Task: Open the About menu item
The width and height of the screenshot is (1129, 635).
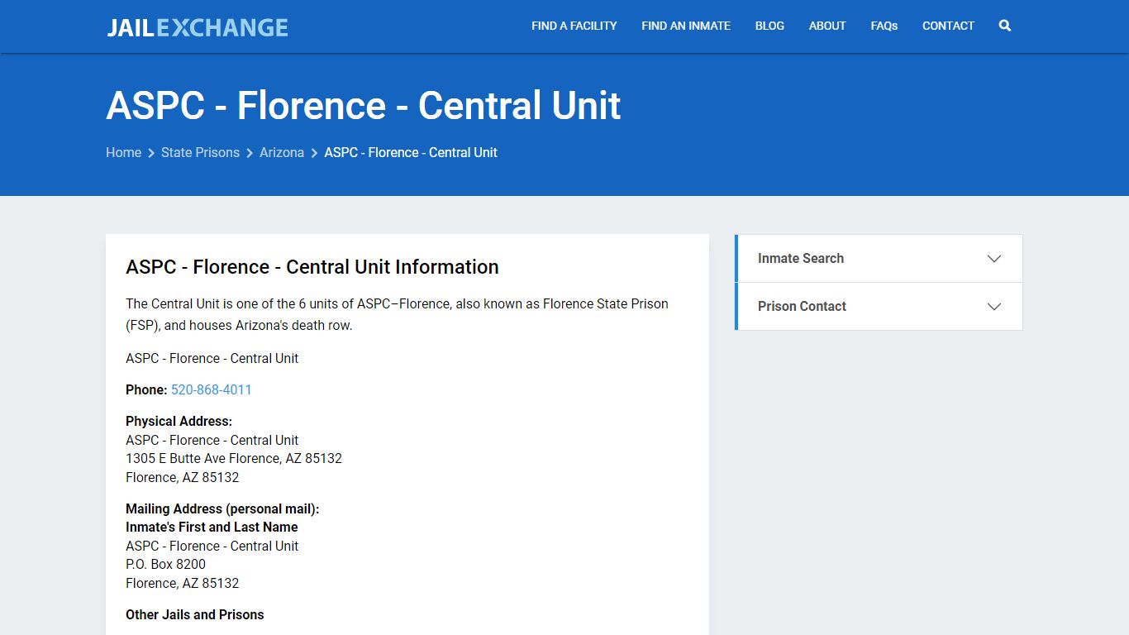Action: click(x=827, y=26)
